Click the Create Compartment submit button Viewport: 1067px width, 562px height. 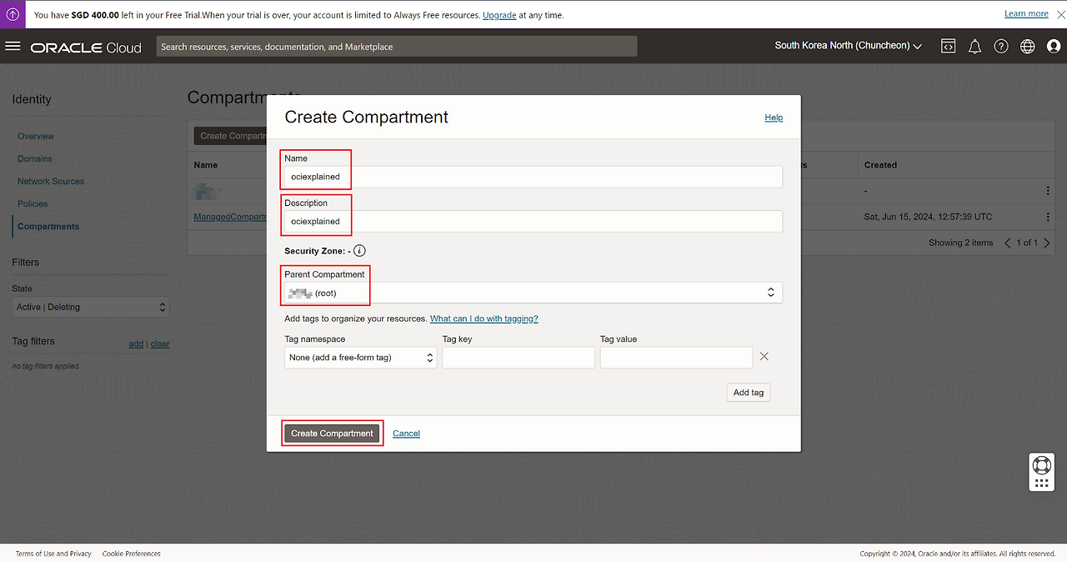click(332, 434)
